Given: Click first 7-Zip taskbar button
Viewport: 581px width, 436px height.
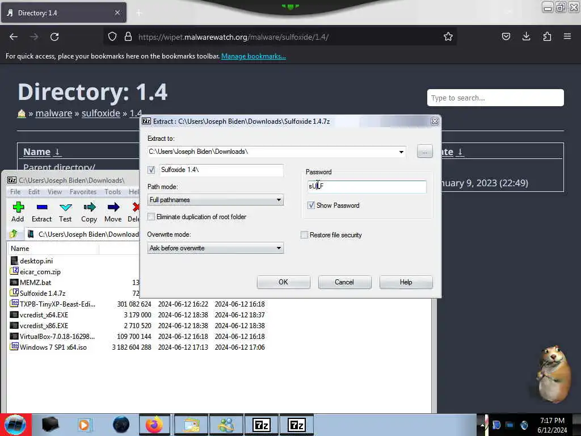Looking at the screenshot, I should tap(262, 425).
